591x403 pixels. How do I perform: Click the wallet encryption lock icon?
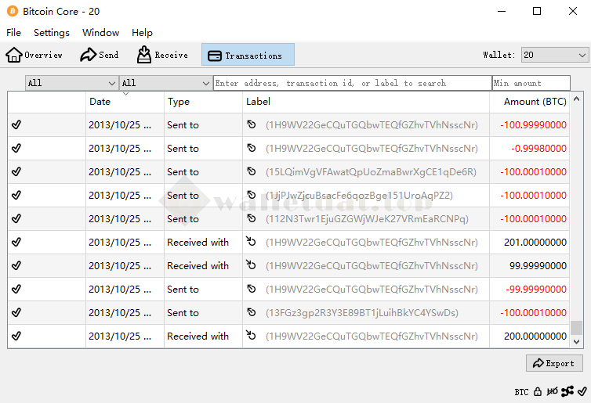pos(538,391)
